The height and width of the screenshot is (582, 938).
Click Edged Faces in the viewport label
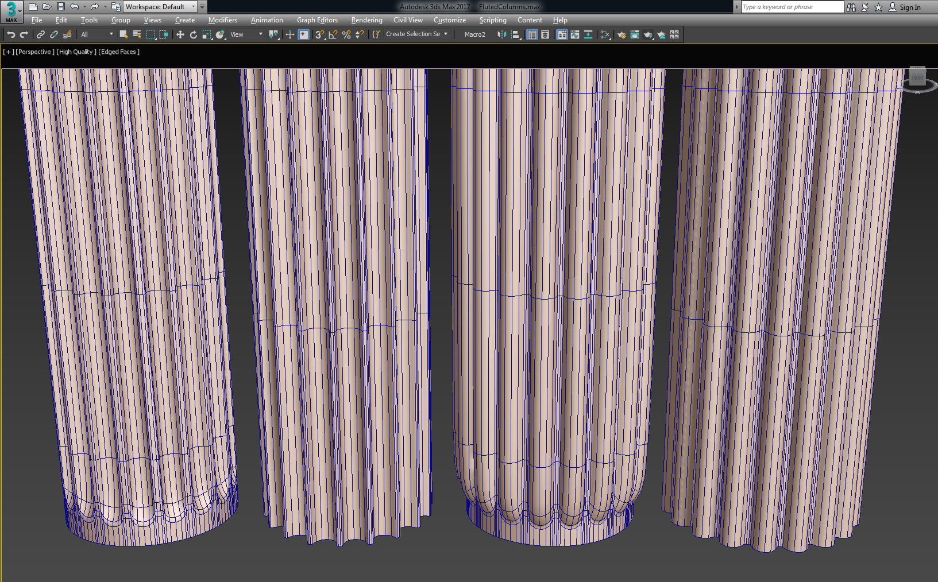(118, 52)
